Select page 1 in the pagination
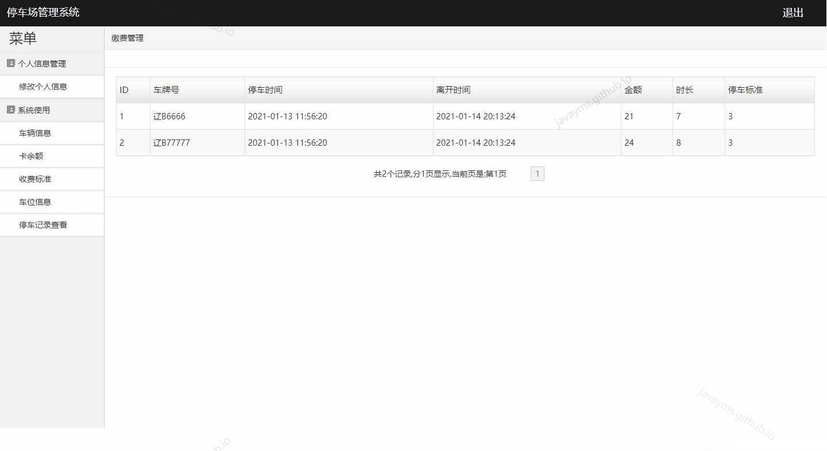This screenshot has height=451, width=827. coord(537,173)
